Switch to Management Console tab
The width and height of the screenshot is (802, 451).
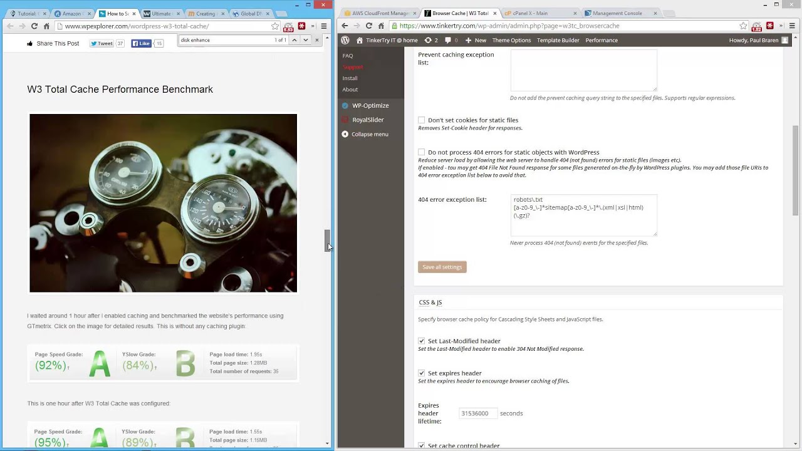[x=620, y=13]
